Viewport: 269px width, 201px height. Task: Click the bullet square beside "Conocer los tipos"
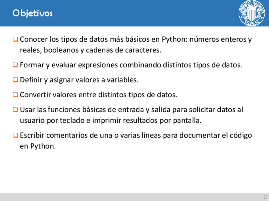(16, 40)
